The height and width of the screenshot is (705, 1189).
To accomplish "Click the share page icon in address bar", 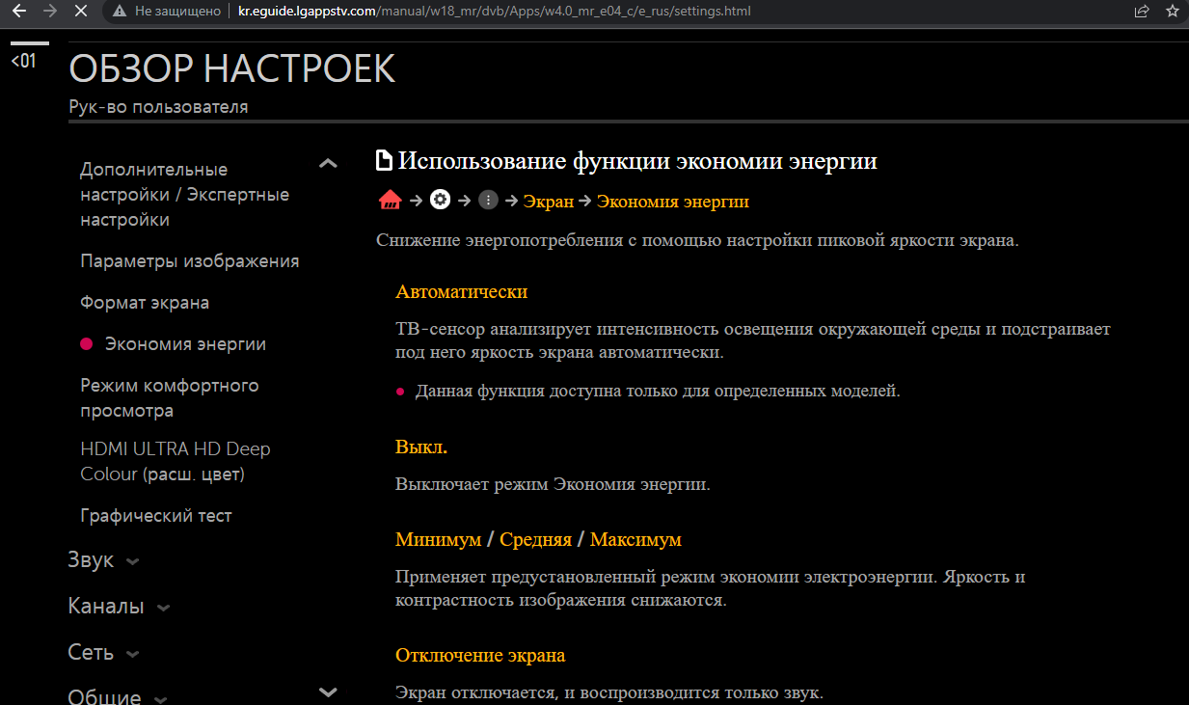I will (x=1142, y=12).
